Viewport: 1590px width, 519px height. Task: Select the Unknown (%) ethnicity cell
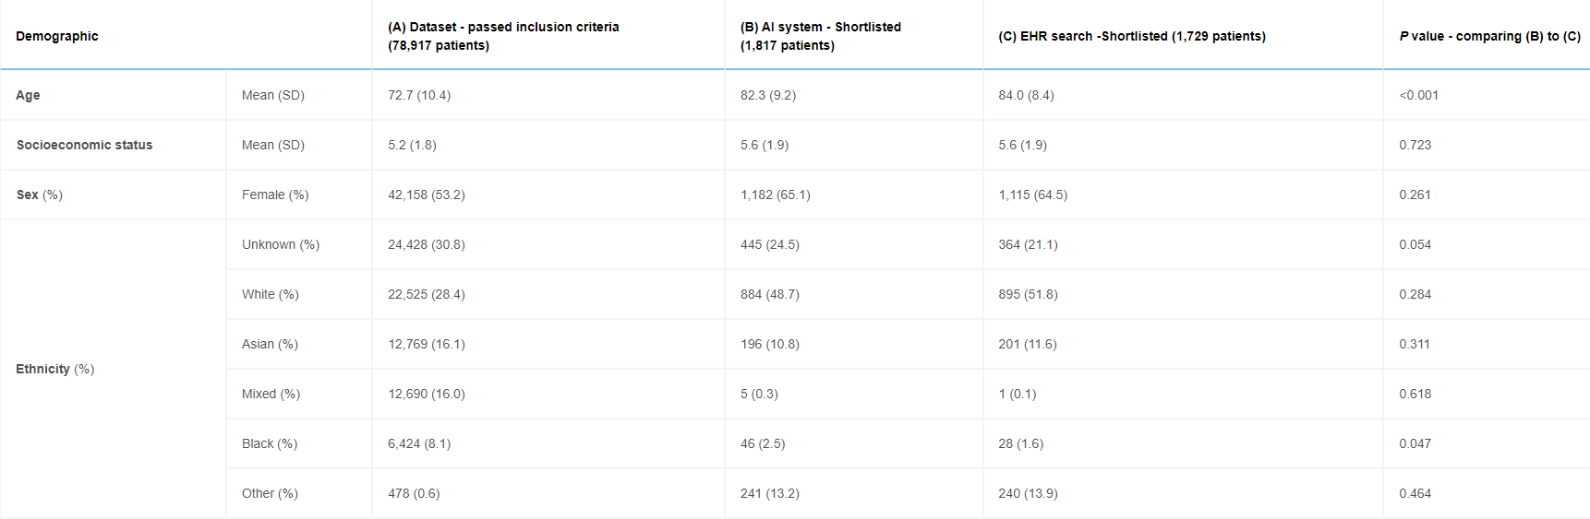click(x=281, y=244)
